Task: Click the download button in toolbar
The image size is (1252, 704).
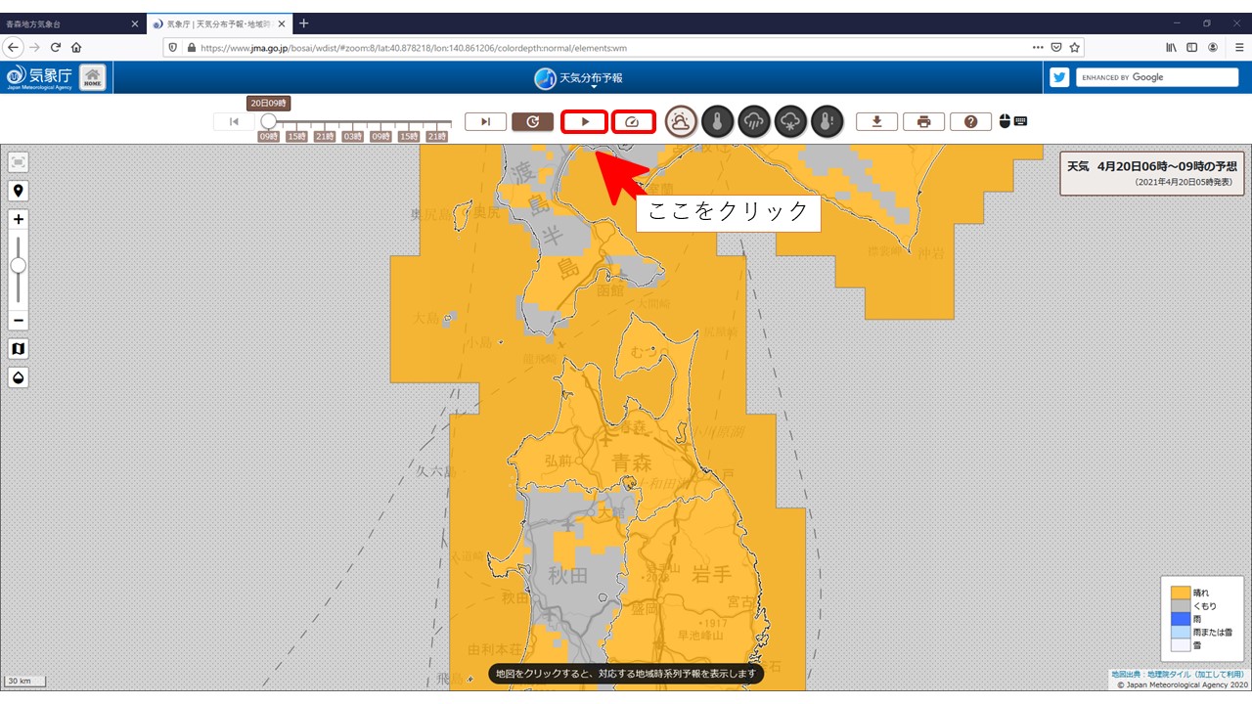Action: point(877,122)
